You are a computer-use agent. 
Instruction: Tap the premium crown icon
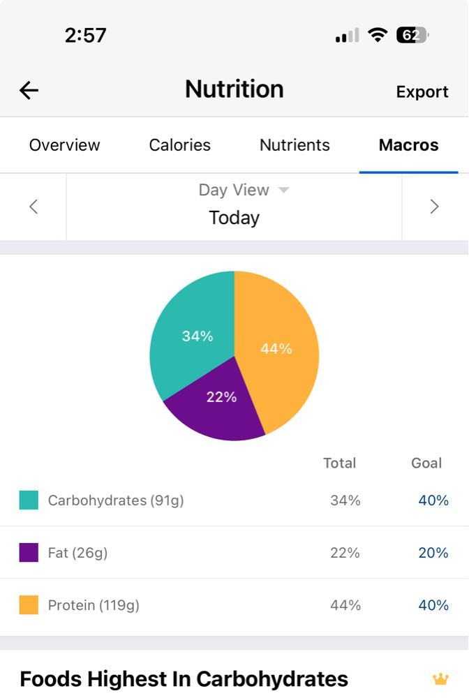[x=440, y=678]
